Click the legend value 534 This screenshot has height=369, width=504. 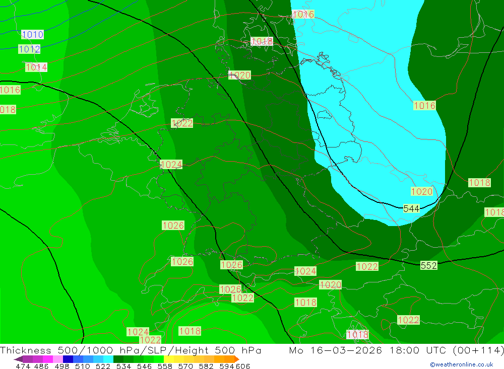point(123,366)
